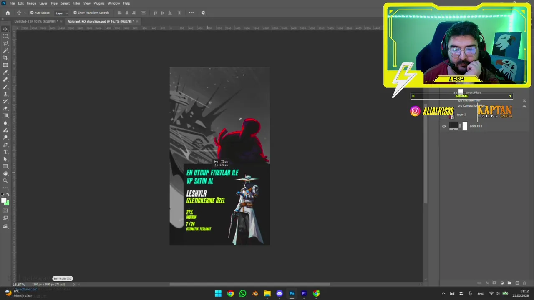Create a new layer
Image resolution: width=534 pixels, height=300 pixels.
(x=517, y=283)
